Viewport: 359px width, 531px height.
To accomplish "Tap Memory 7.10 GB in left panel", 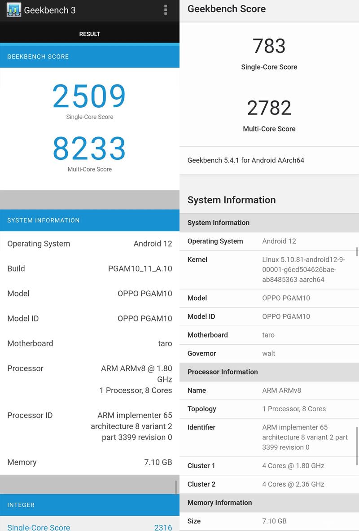I will coord(90,462).
